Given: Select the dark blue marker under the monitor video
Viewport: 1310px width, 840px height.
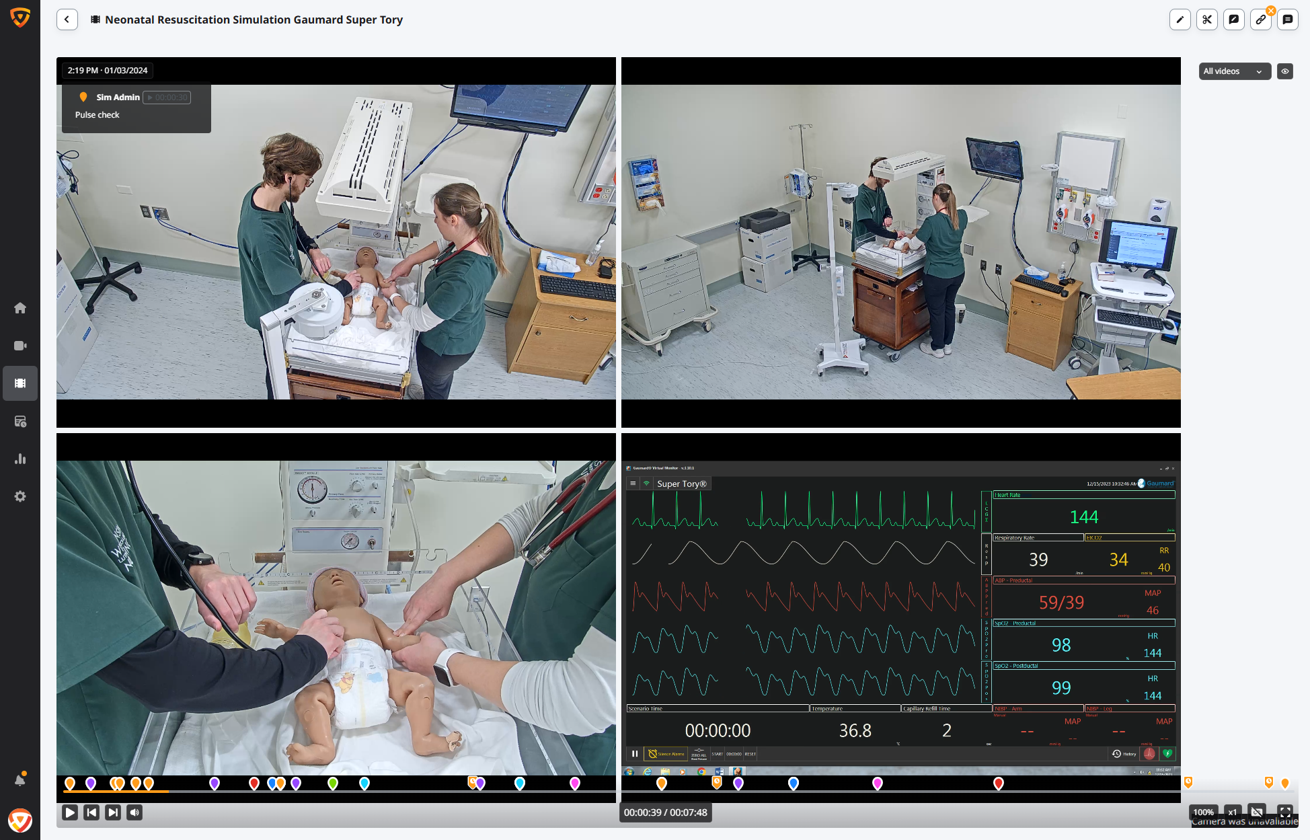Looking at the screenshot, I should tap(794, 783).
